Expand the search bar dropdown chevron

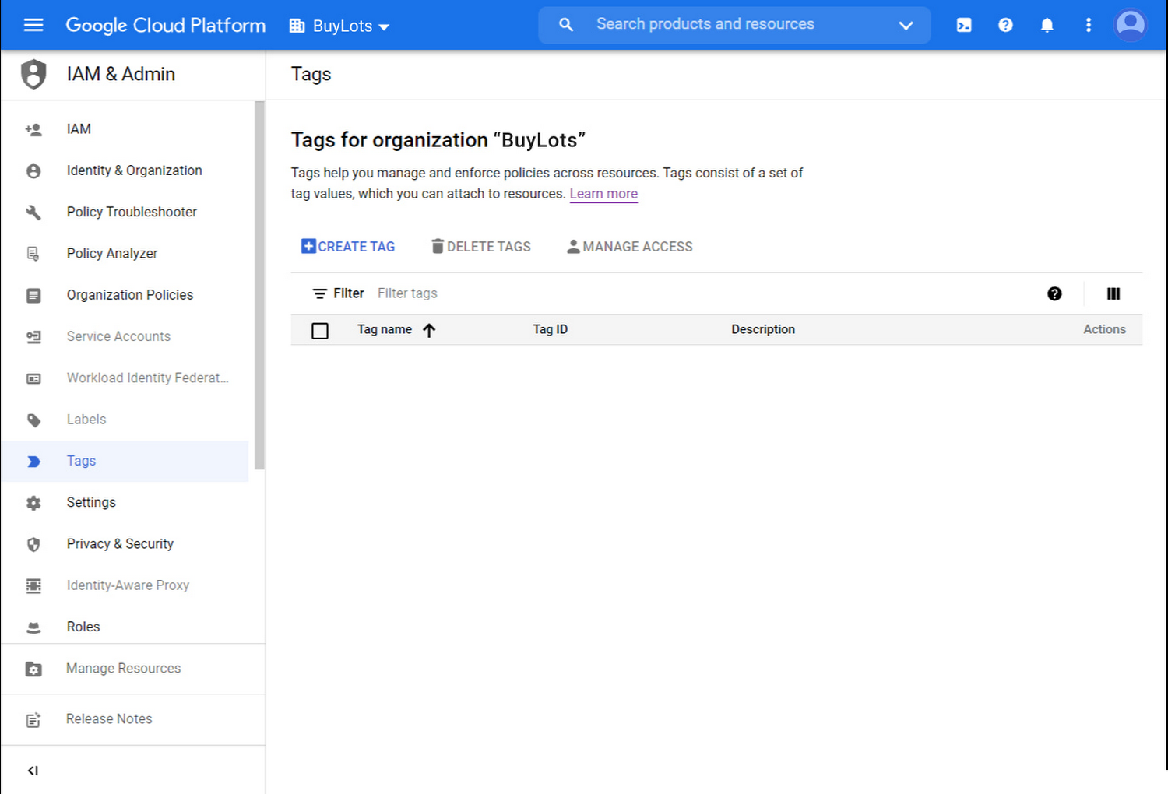pos(906,25)
